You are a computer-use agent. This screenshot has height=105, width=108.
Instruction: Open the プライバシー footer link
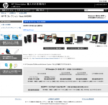tap(18, 99)
